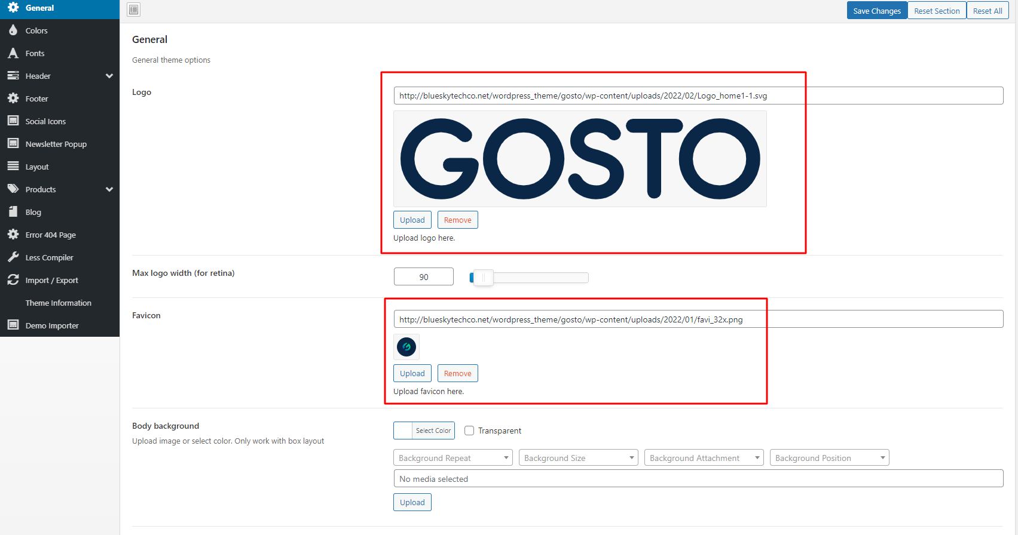Click the Error 404 Page gear icon
1018x535 pixels.
(13, 235)
